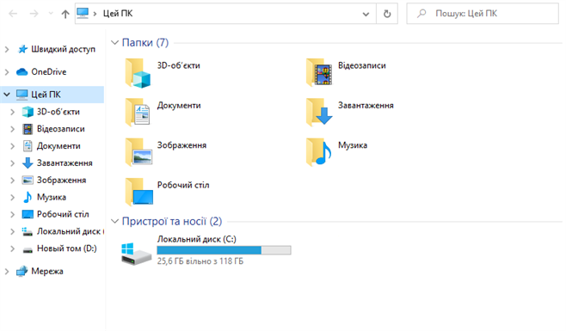Click the Завантаження folder label
Screen dimensions: 566x331
point(366,106)
